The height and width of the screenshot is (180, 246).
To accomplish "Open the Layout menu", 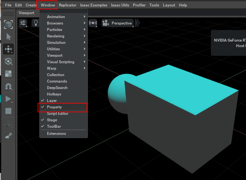I will [x=169, y=5].
